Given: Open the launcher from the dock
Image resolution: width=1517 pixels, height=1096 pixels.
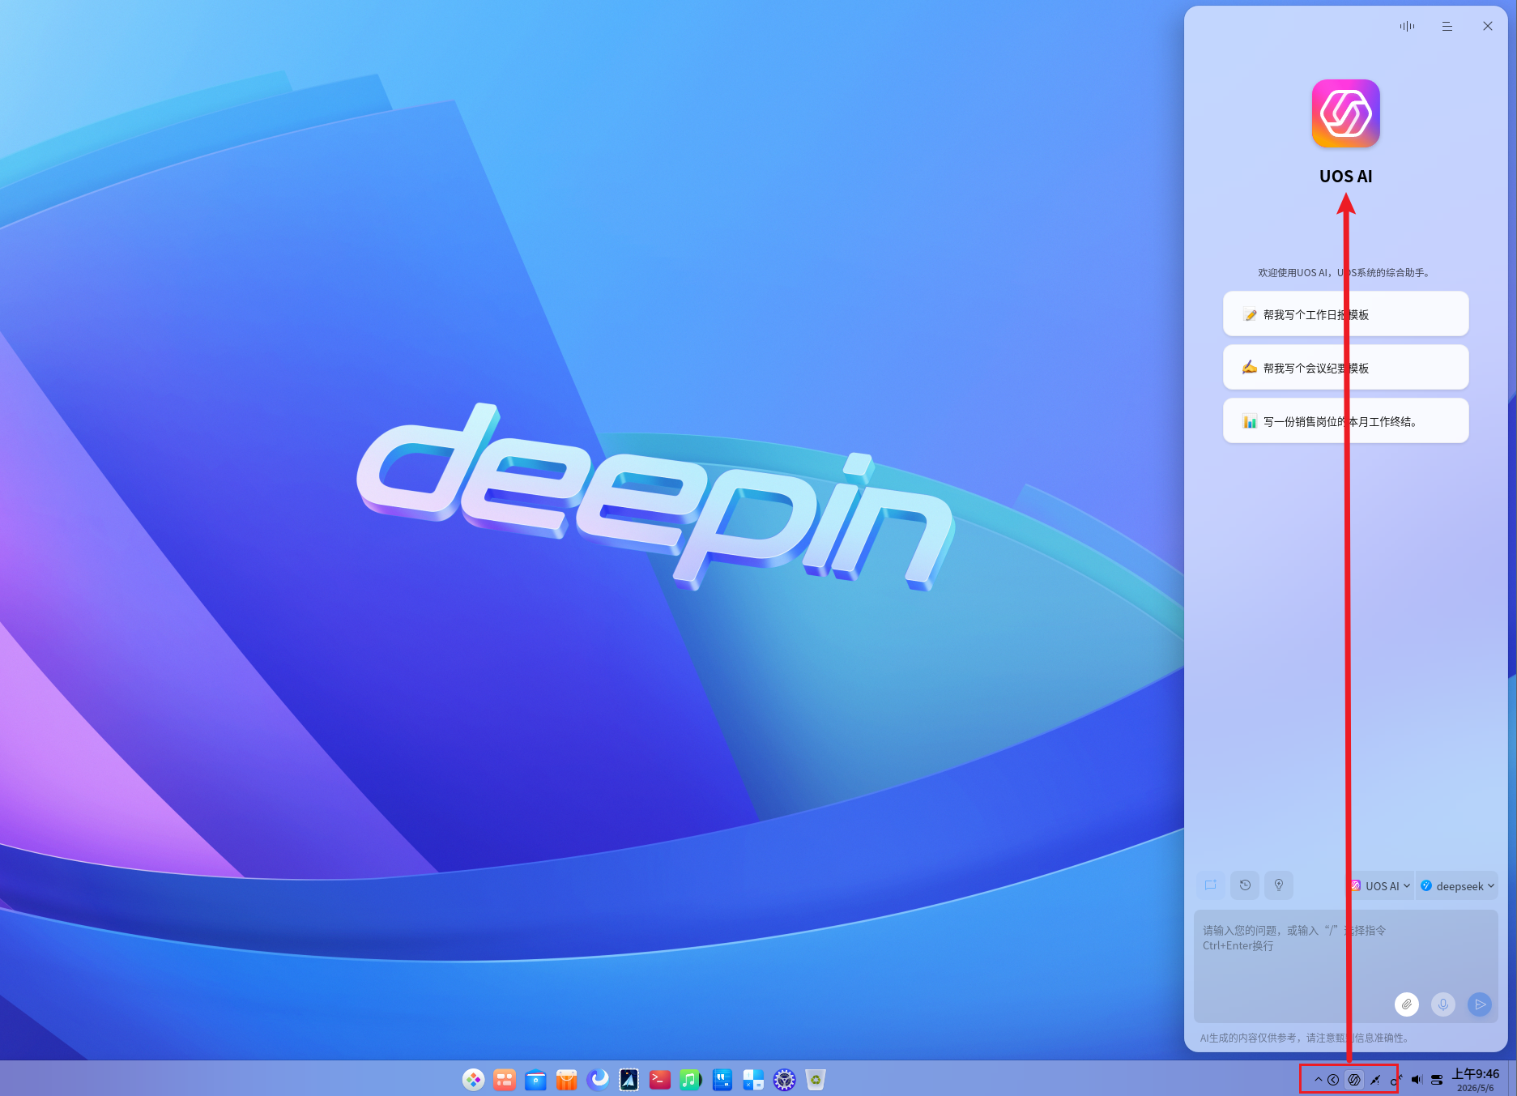Looking at the screenshot, I should click(x=474, y=1080).
